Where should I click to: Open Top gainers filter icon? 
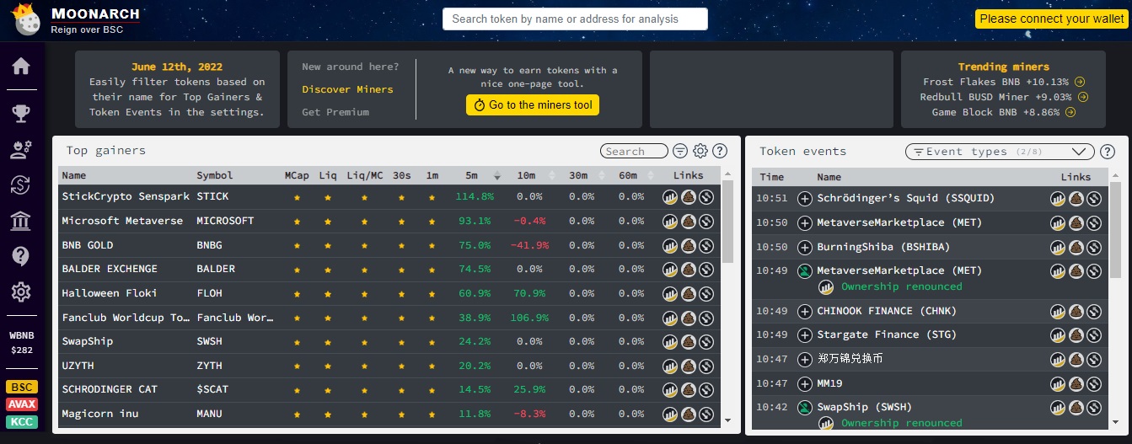680,151
